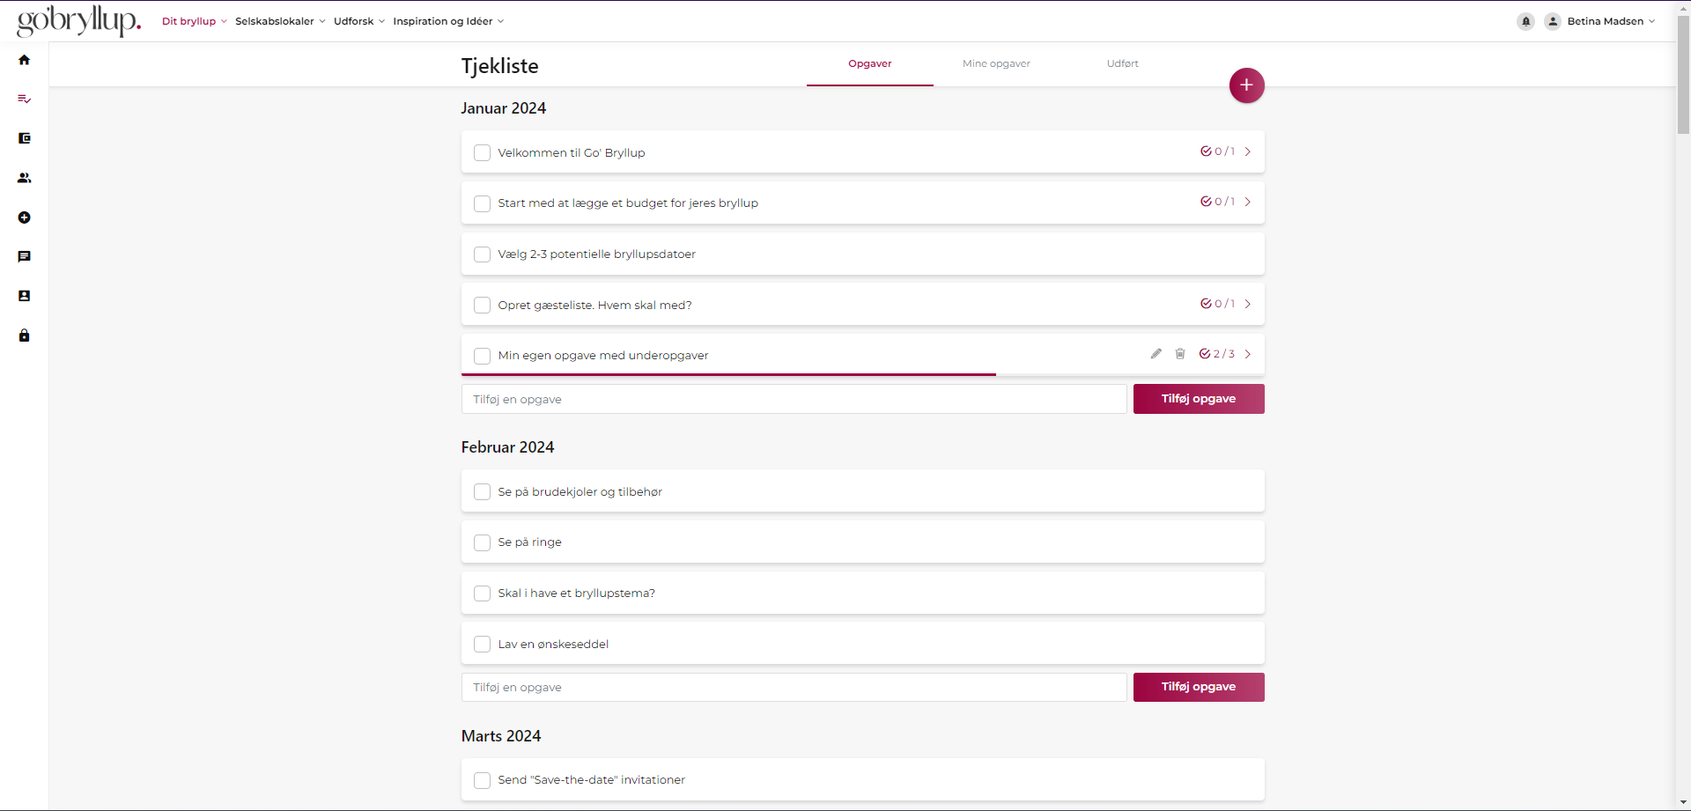Expand subtasks of 'Opret gæsteliste' with the chevron
1691x811 pixels.
(1248, 304)
